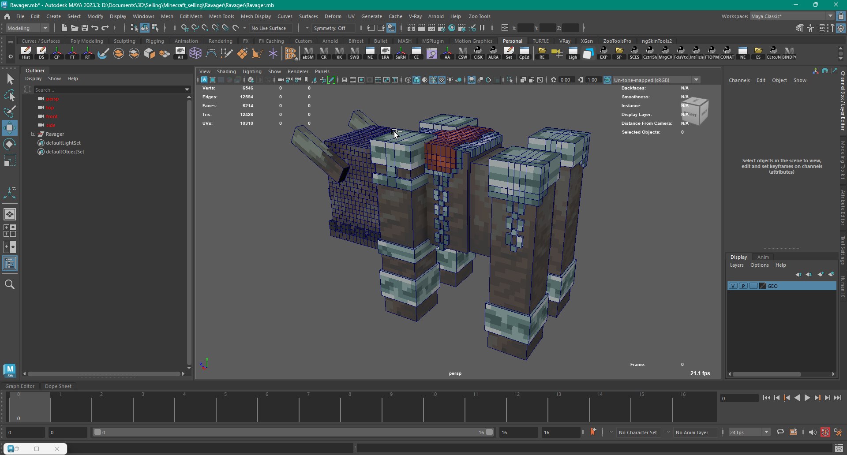Click the lattice cube shelf icon

[x=195, y=53]
